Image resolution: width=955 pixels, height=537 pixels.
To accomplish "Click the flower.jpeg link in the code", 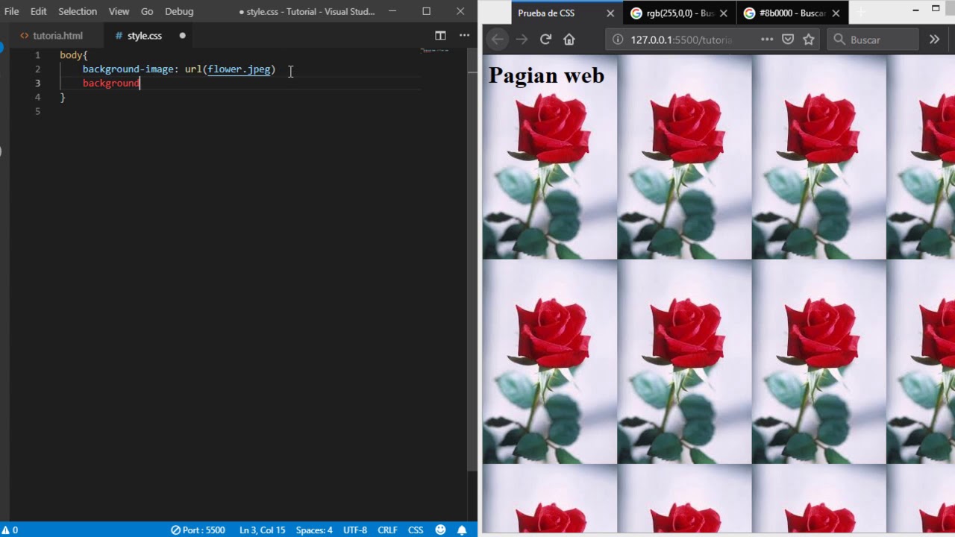I will tap(239, 69).
